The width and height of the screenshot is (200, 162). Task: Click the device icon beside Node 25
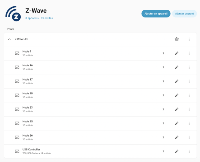(x=17, y=123)
